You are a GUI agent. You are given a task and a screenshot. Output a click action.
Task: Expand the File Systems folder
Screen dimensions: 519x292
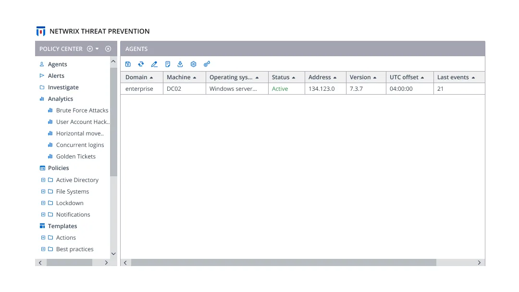pyautogui.click(x=43, y=192)
